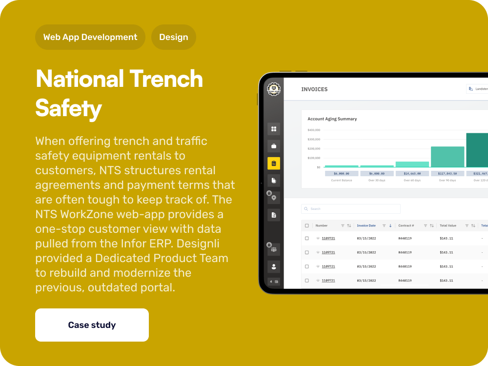Open the user profile icon in sidebar
Viewport: 488px width, 366px height.
(274, 266)
